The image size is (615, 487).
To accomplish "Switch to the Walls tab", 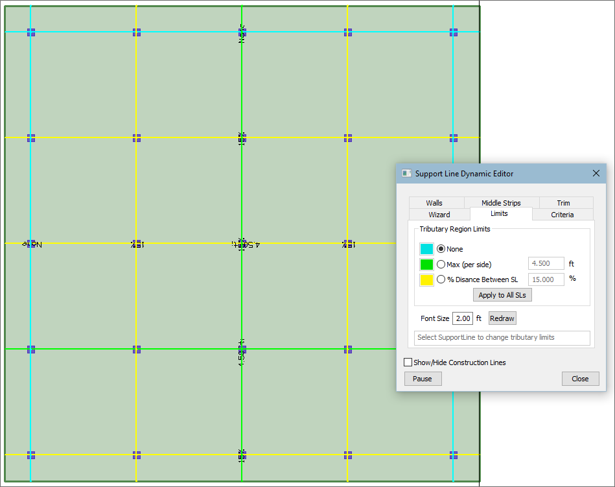I will 434,203.
